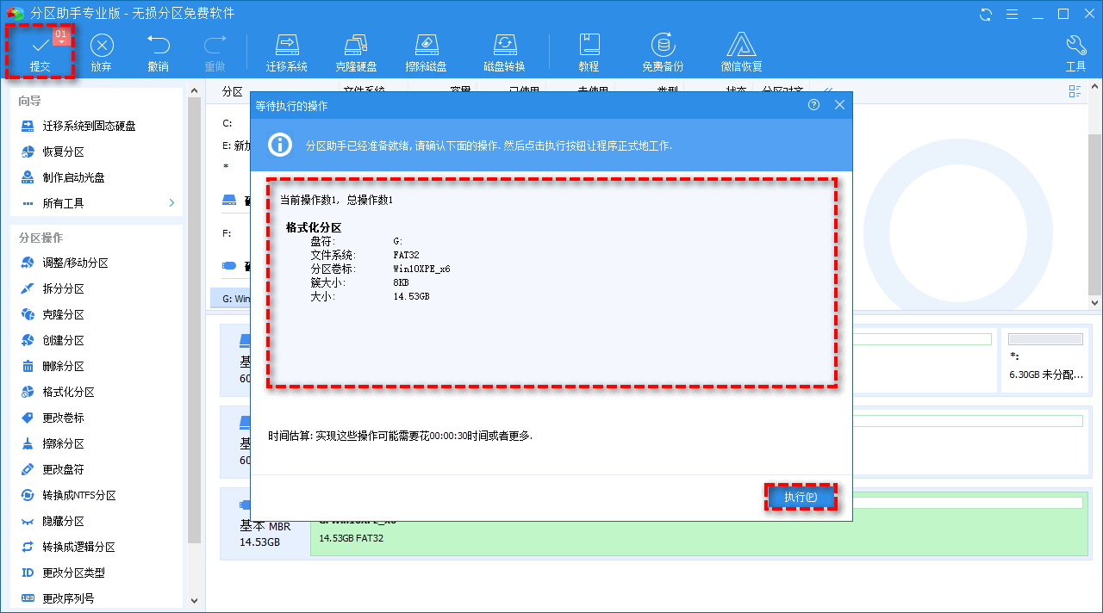Click the 撤销 (Undo) icon
The width and height of the screenshot is (1103, 613).
[x=158, y=51]
